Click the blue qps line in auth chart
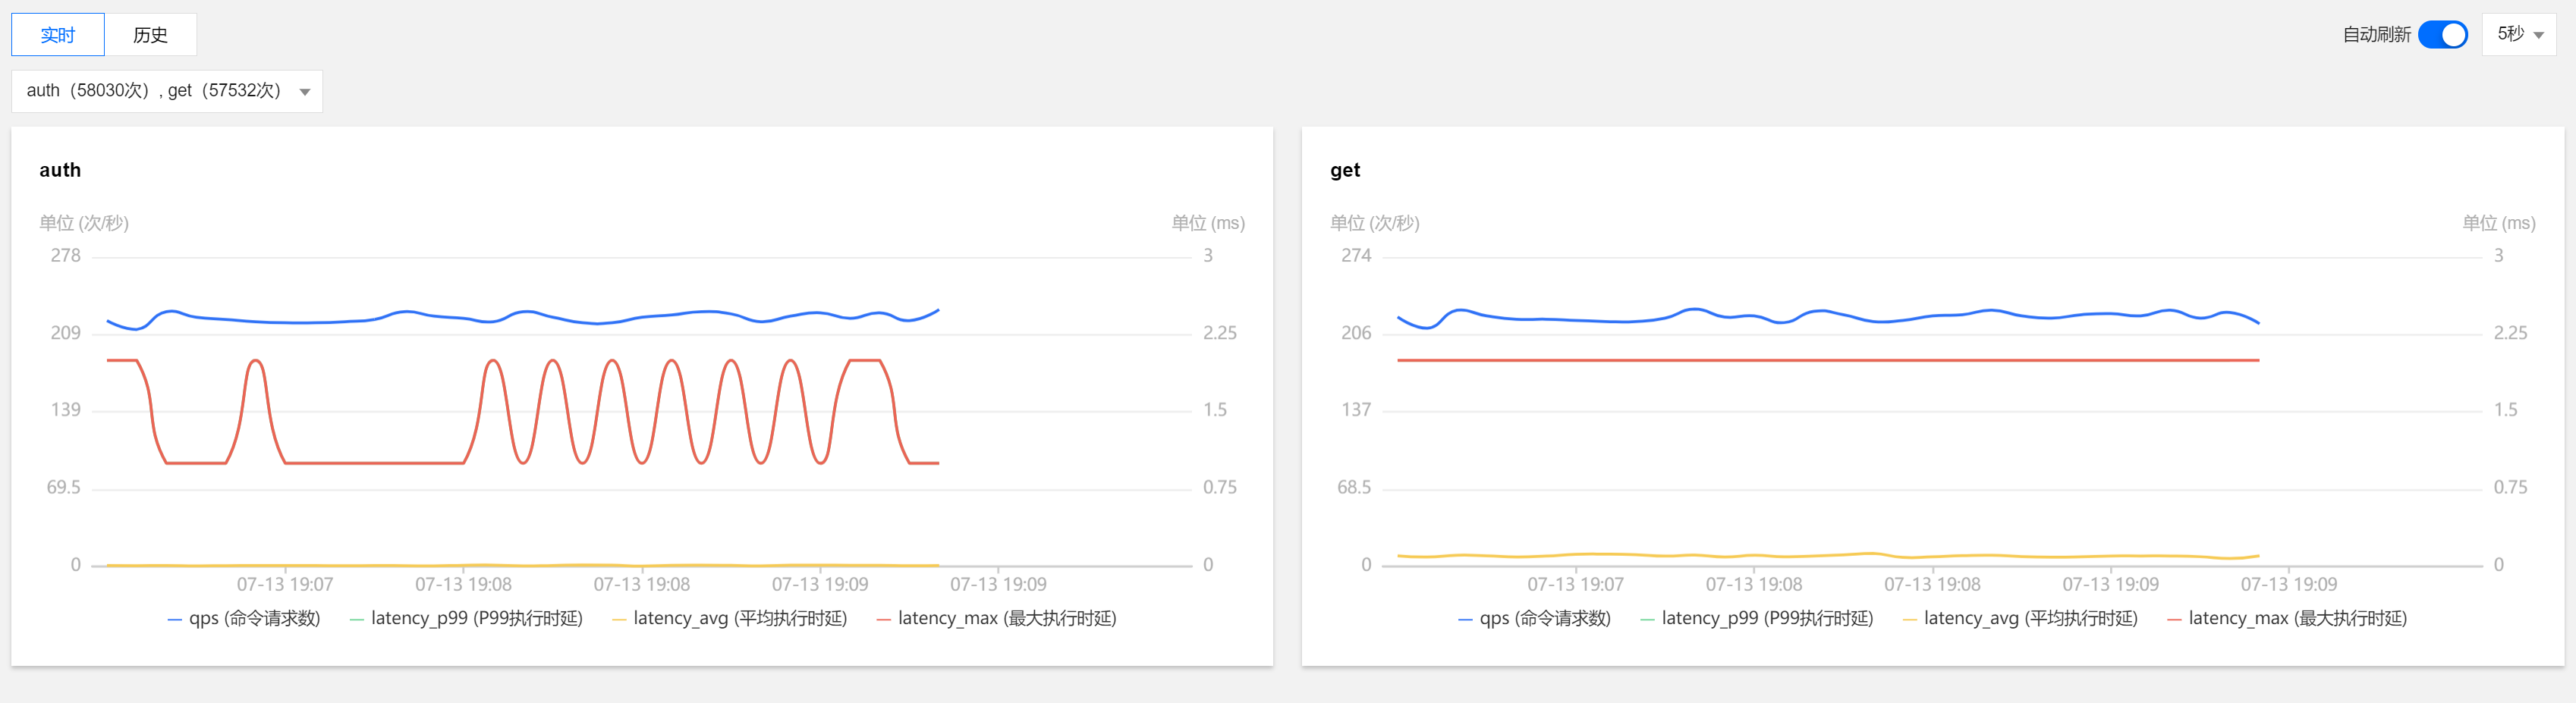The height and width of the screenshot is (703, 2576). pyautogui.click(x=300, y=322)
